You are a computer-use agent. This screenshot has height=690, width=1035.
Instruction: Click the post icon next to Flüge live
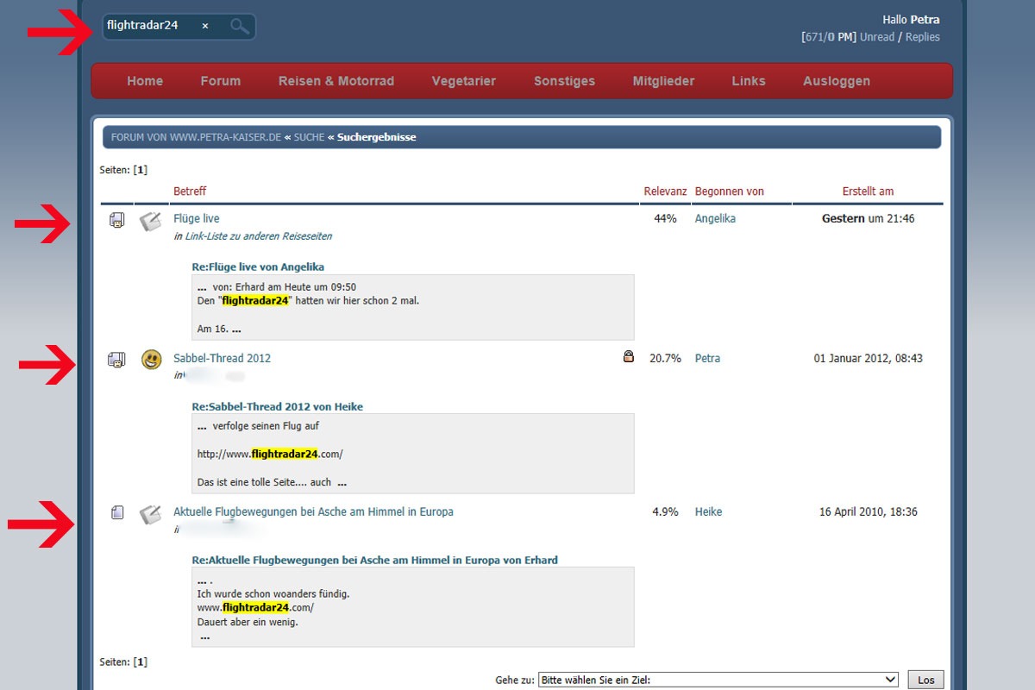(x=151, y=221)
